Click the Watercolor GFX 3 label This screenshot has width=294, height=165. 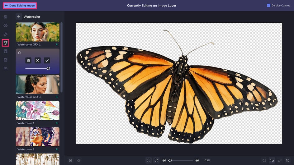[x=29, y=97]
